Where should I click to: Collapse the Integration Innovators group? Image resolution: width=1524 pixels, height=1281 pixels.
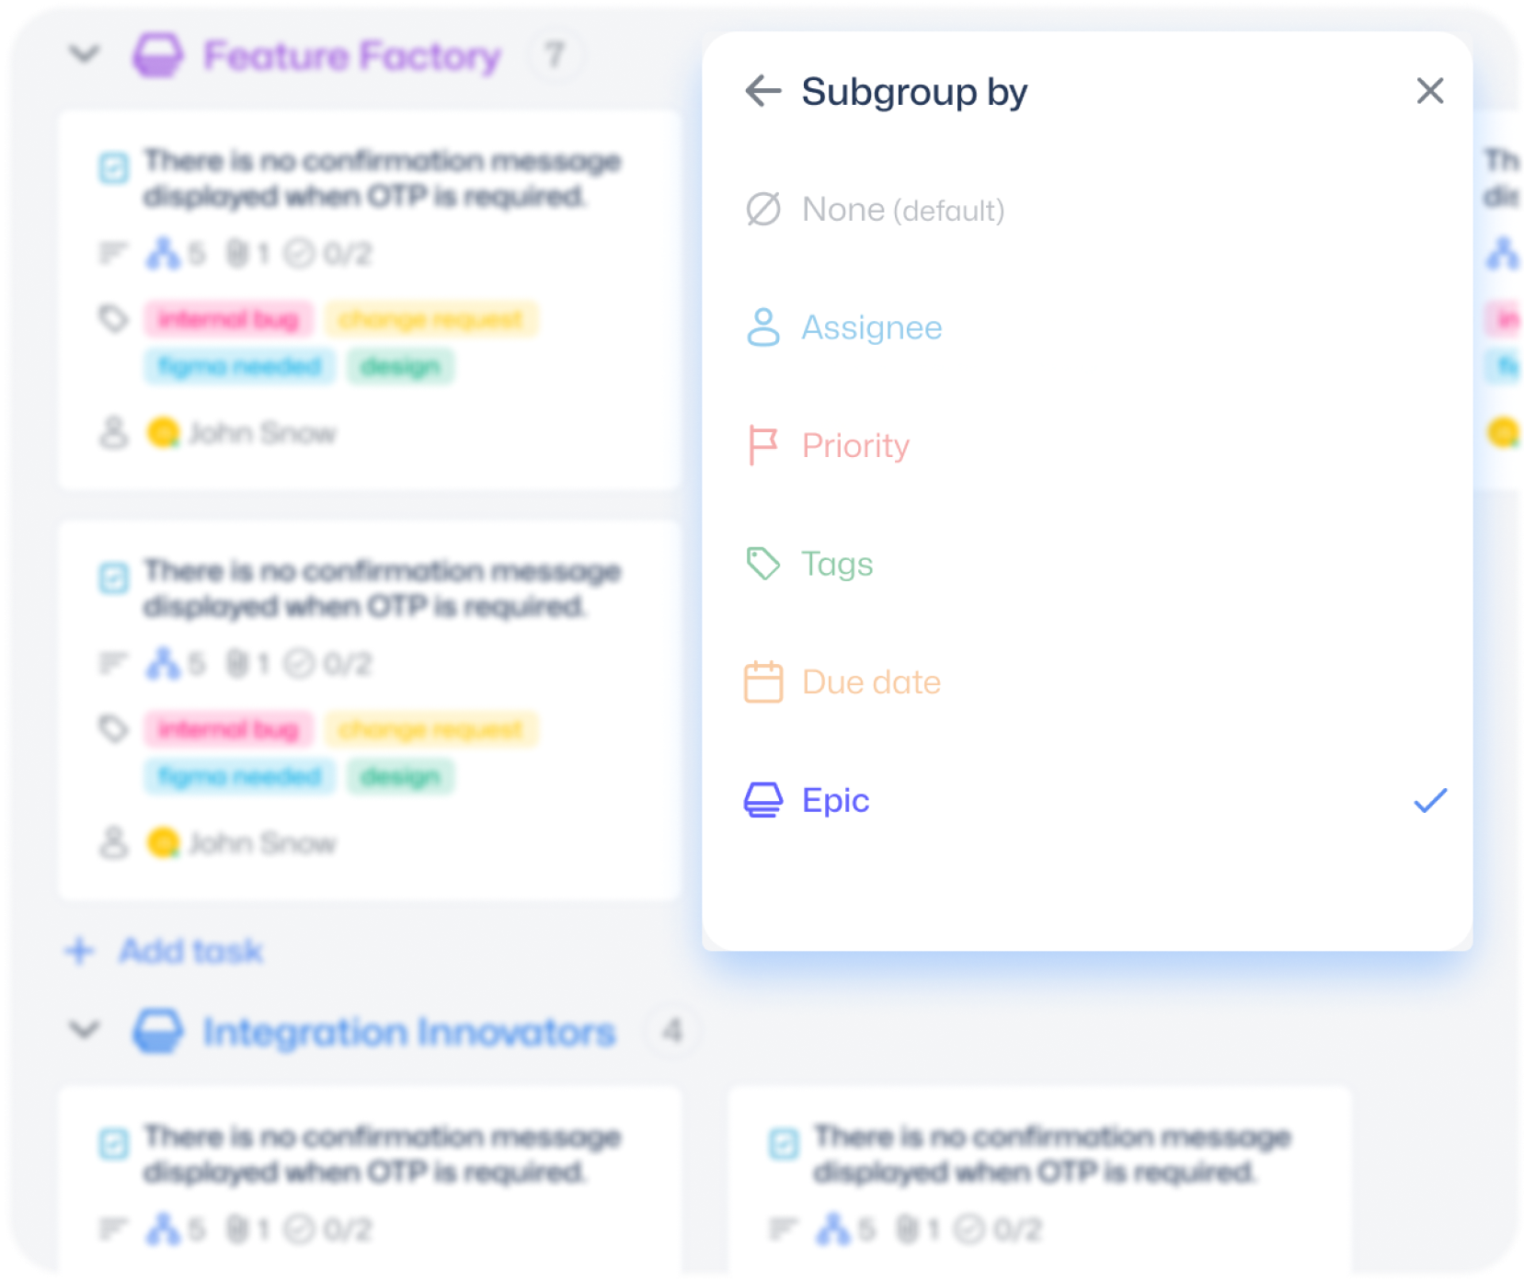[85, 1028]
